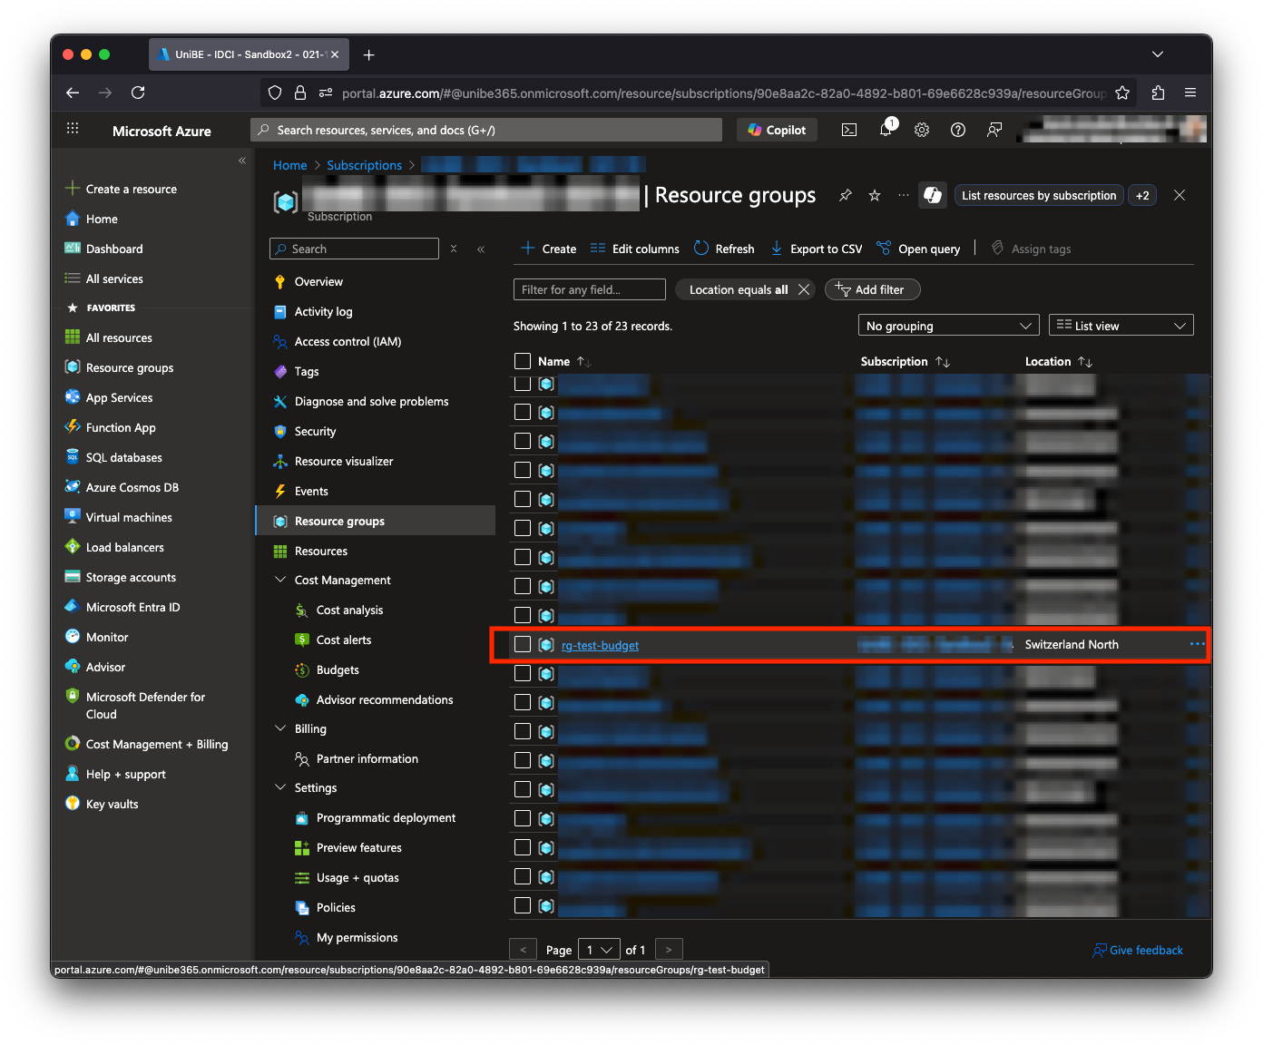
Task: Navigate to Subscriptions in the breadcrumb
Action: [364, 164]
